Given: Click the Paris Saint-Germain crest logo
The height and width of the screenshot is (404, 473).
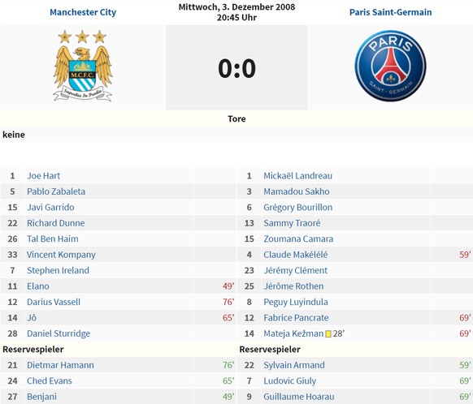Looking at the screenshot, I should (390, 66).
